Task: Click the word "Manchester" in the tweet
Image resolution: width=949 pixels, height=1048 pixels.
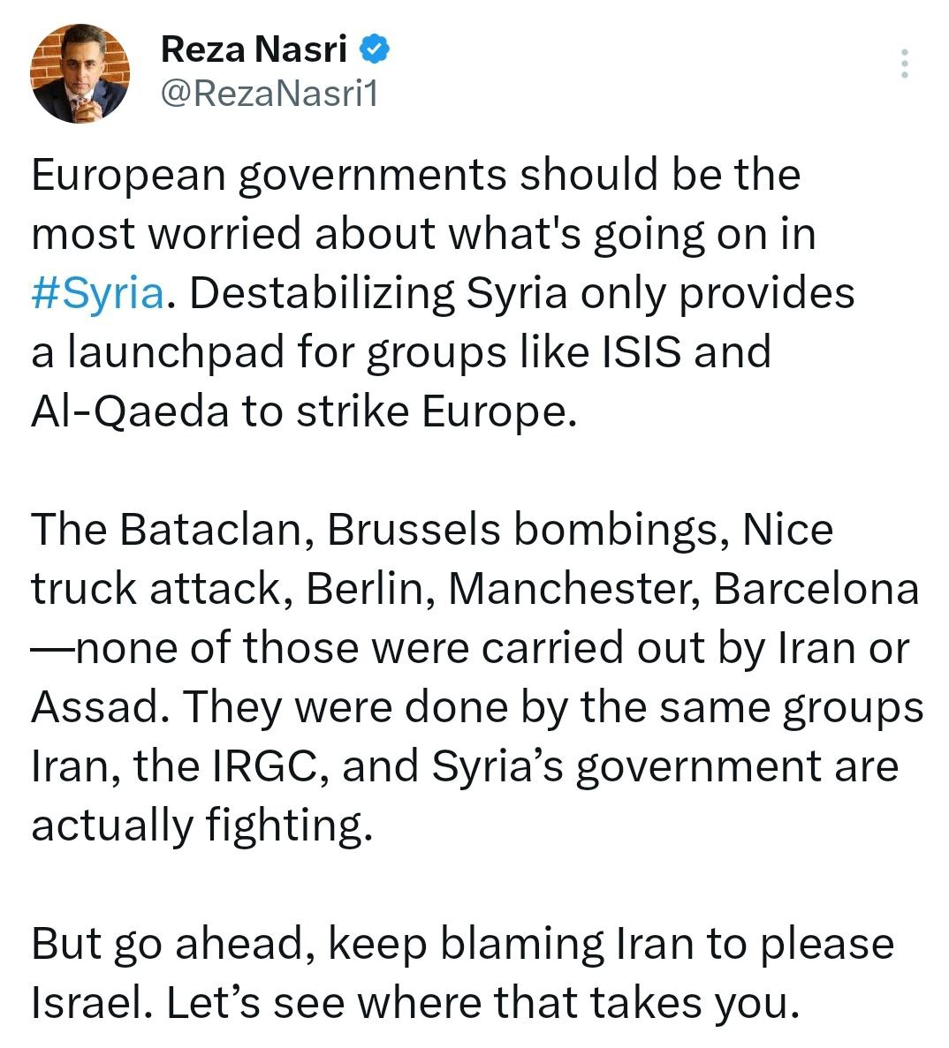Action: (572, 590)
